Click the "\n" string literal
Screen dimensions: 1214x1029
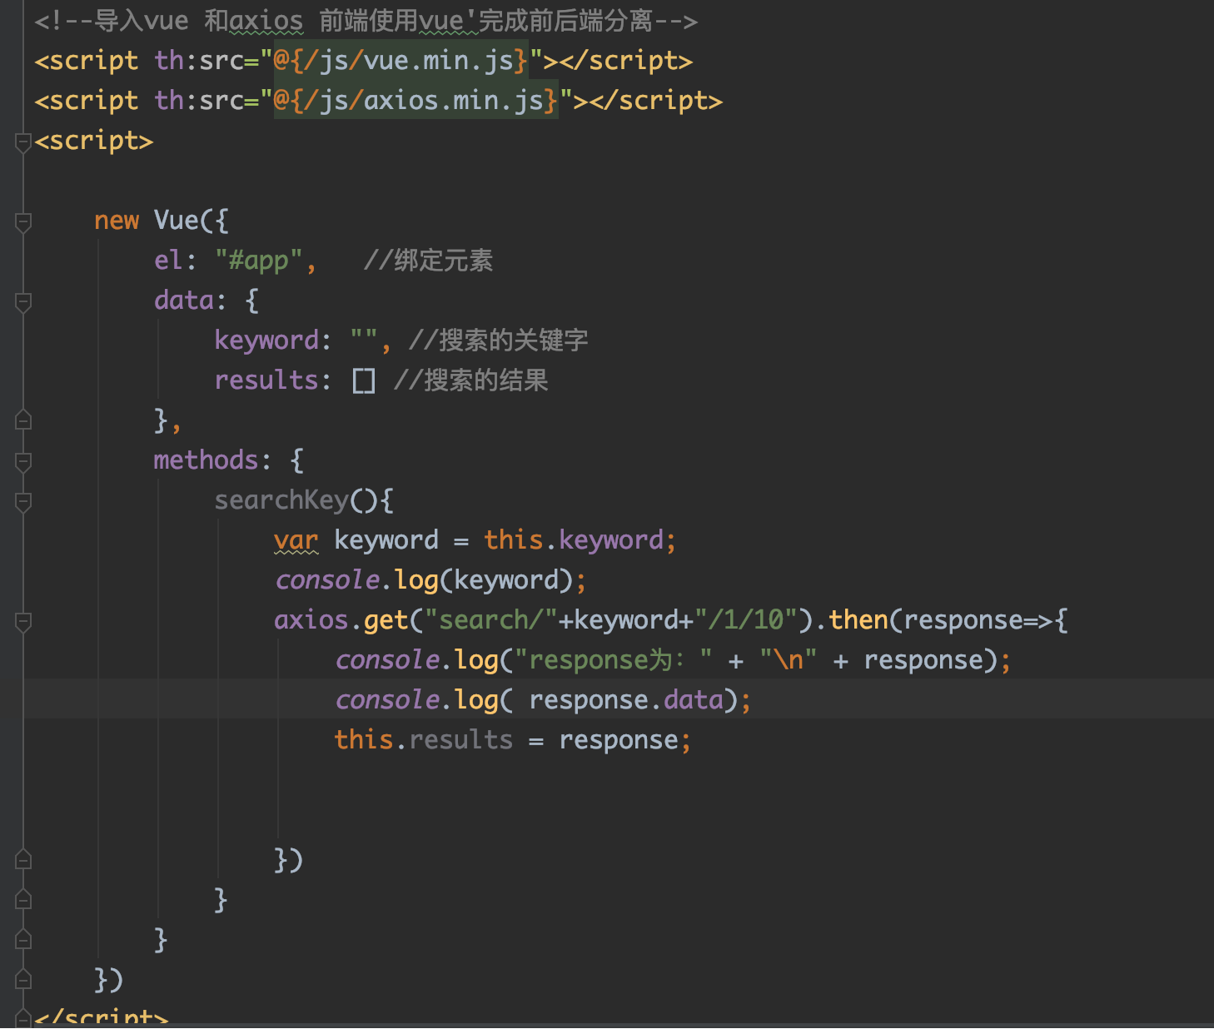pyautogui.click(x=789, y=660)
